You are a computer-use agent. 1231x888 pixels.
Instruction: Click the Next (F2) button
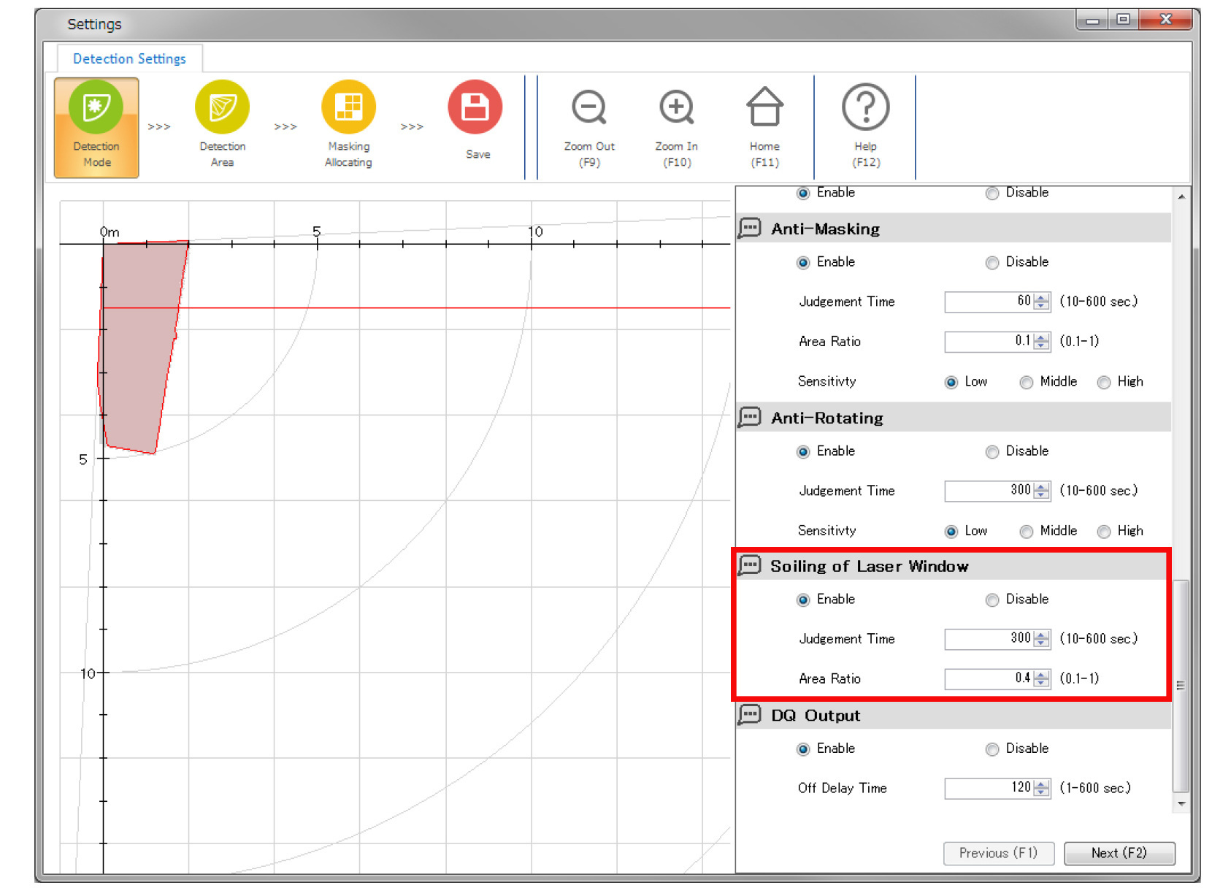pos(1119,853)
